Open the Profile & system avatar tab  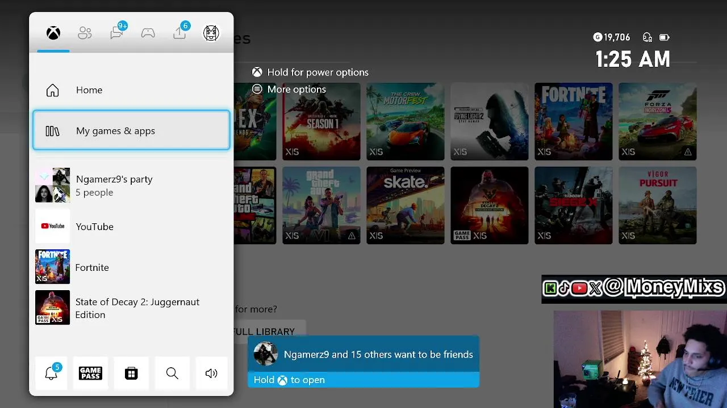(211, 33)
